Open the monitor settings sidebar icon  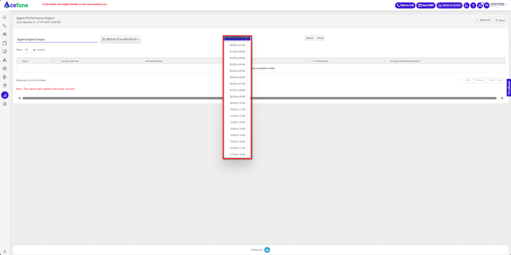pos(5,51)
